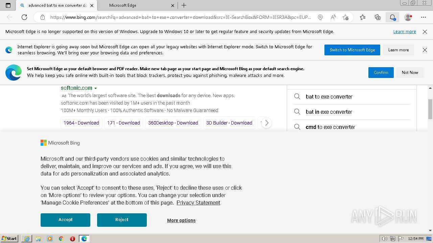Viewport: 433px width, 243px height.
Task: Accept cookies in the Bing consent banner
Action: tap(65, 220)
